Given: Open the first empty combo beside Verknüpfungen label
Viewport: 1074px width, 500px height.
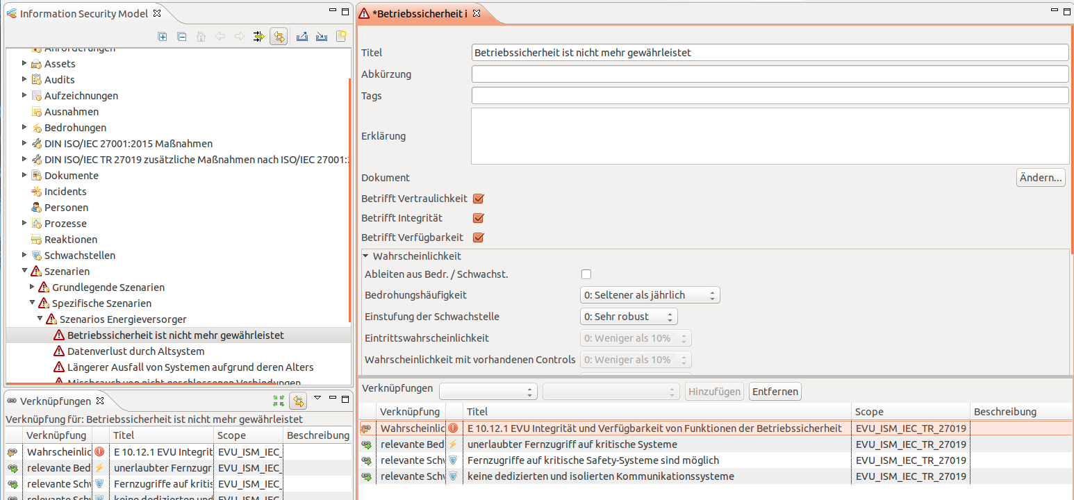Looking at the screenshot, I should click(488, 392).
